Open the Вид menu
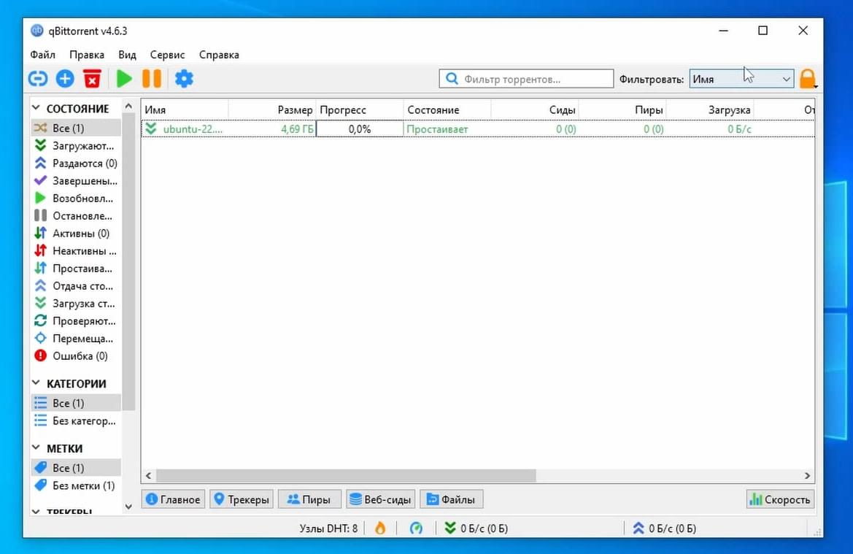This screenshot has height=554, width=853. [127, 55]
